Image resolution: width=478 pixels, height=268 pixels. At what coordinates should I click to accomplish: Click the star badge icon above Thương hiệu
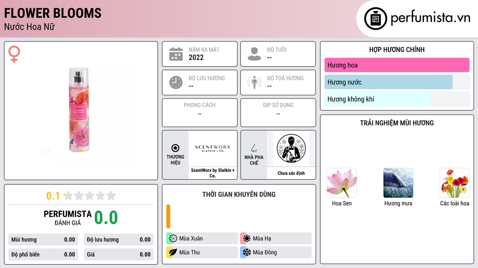pyautogui.click(x=176, y=148)
